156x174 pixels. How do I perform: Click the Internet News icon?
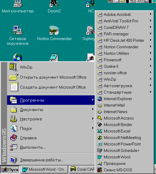100,112
